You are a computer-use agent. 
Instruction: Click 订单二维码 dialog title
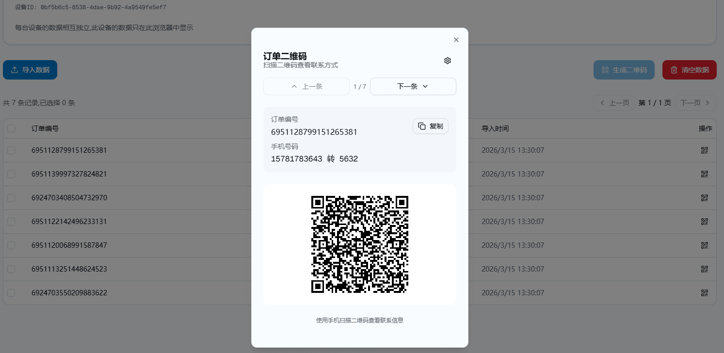pyautogui.click(x=285, y=56)
